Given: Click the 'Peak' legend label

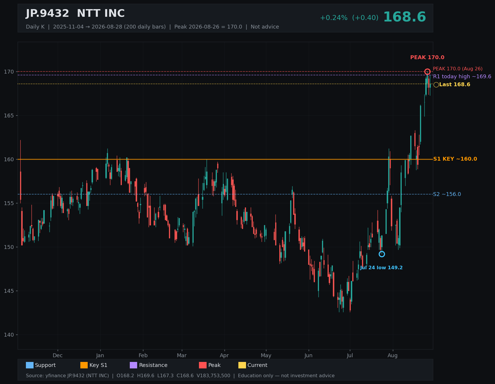Looking at the screenshot, I should coord(215,365).
